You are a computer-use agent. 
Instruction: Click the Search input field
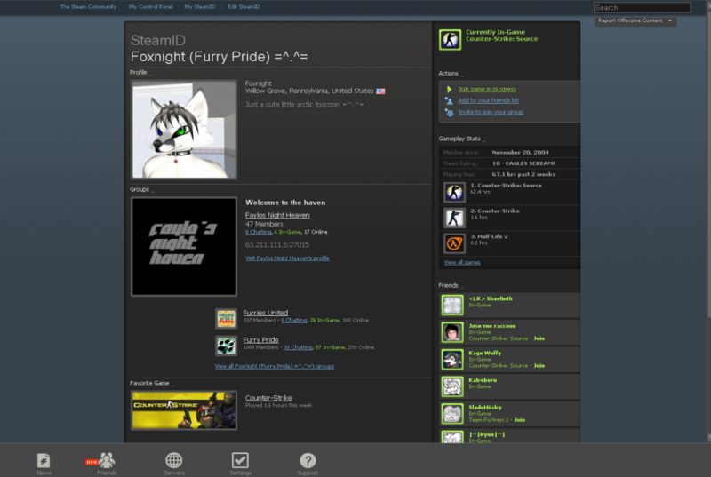tap(642, 7)
